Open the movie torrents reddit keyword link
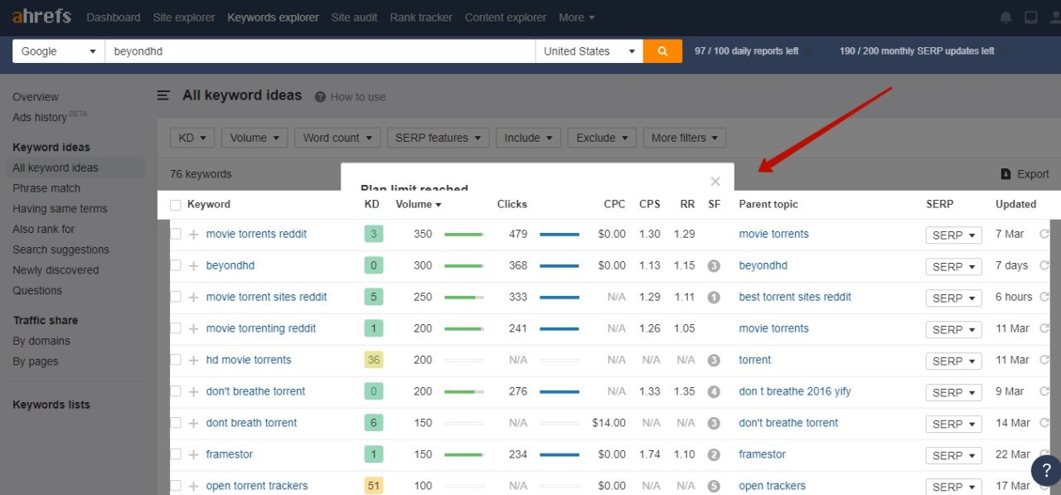 [x=257, y=234]
